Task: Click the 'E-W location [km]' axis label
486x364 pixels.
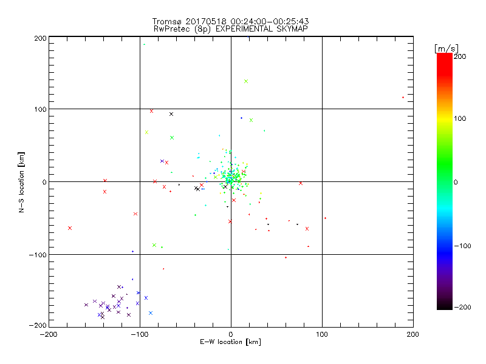Action: pyautogui.click(x=230, y=342)
